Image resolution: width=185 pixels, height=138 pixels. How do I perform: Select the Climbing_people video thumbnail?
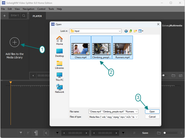pyautogui.click(x=101, y=47)
